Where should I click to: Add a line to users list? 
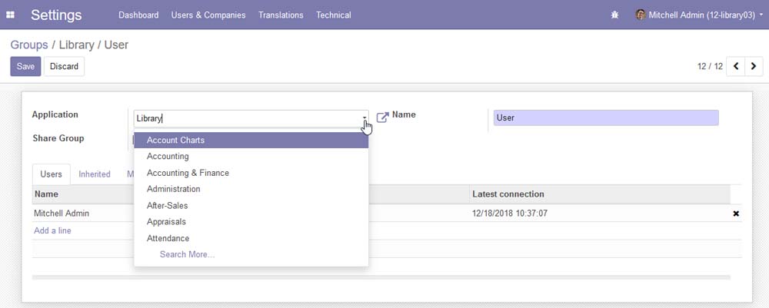52,230
